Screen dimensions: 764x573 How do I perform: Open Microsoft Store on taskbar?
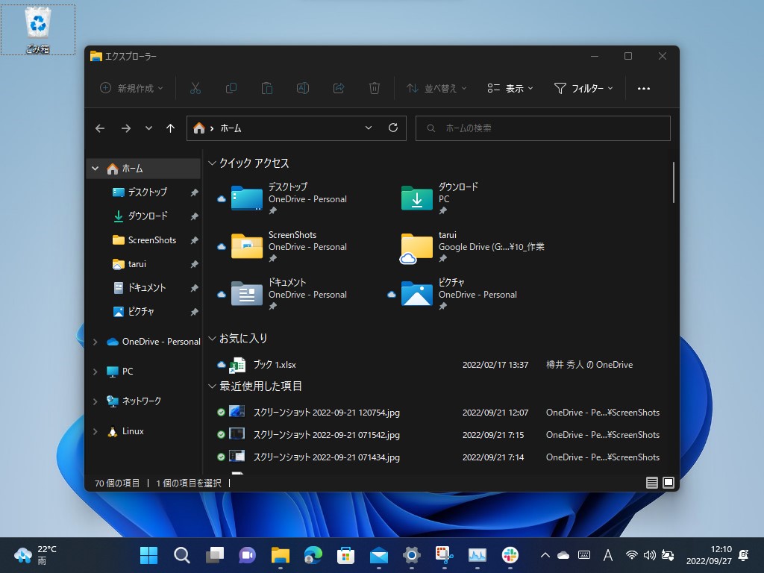345,555
